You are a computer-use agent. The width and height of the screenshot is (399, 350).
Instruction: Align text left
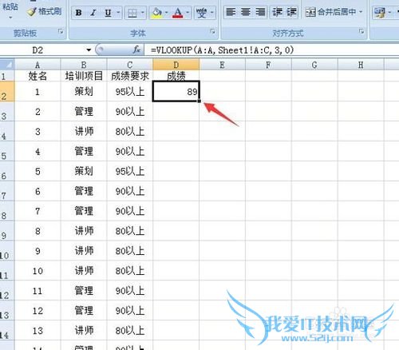click(231, 12)
